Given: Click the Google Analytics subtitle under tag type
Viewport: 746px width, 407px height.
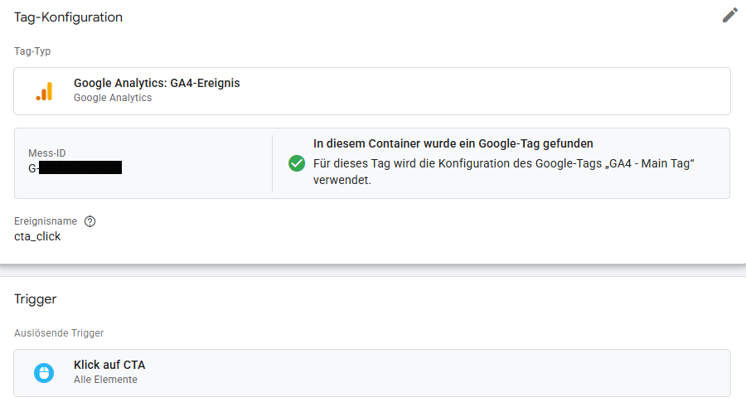Looking at the screenshot, I should point(113,98).
